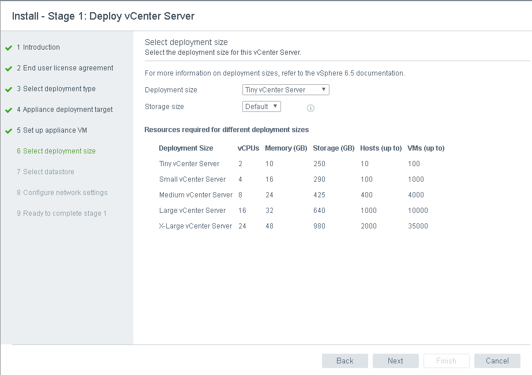This screenshot has height=375, width=532.
Task: Click the green checkmark beside Introduction
Action: pyautogui.click(x=9, y=48)
